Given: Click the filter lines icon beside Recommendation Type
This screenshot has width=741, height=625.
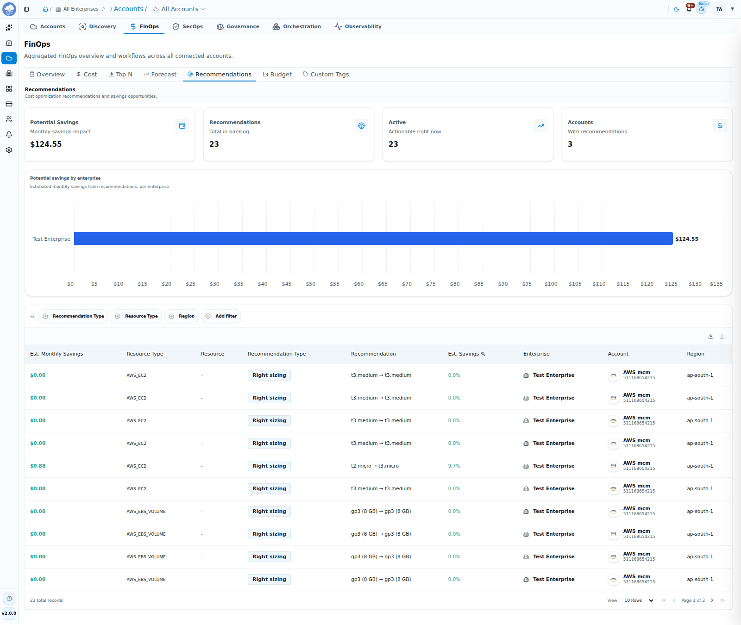Looking at the screenshot, I should [x=32, y=317].
